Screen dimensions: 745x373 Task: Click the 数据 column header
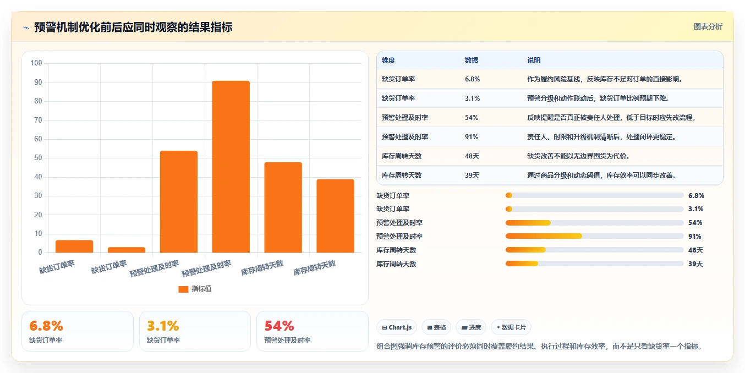pos(472,60)
